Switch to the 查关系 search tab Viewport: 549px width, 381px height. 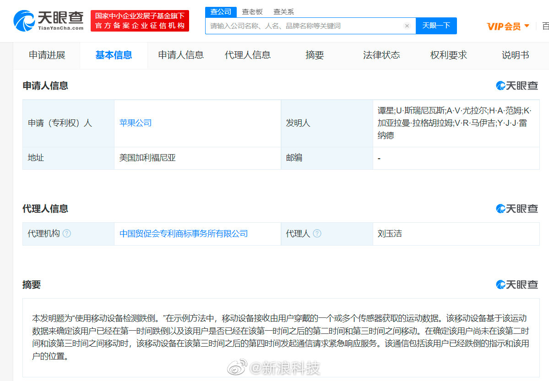tap(283, 12)
